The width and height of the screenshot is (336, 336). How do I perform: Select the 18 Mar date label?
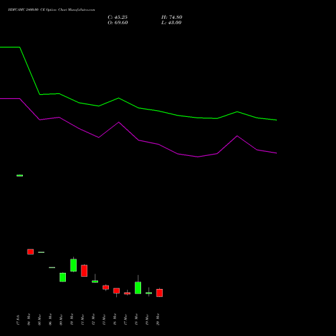pos(136,319)
